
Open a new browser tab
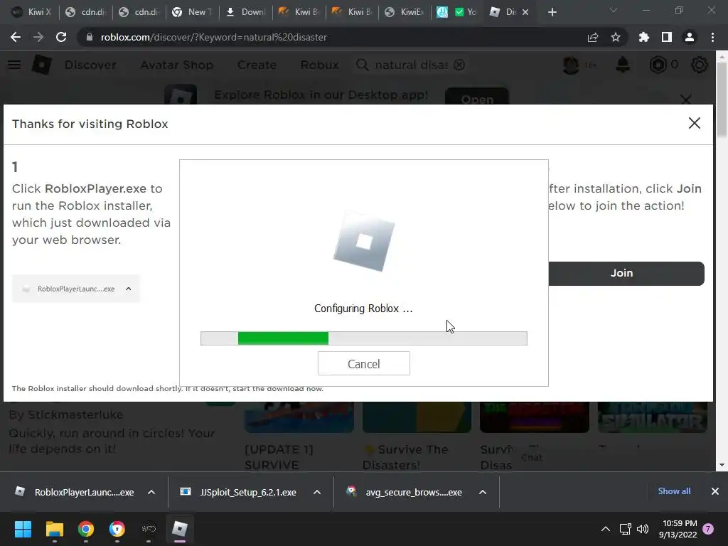click(552, 12)
